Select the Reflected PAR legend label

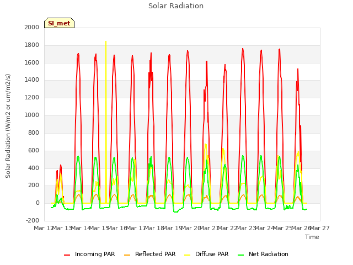coord(155,254)
